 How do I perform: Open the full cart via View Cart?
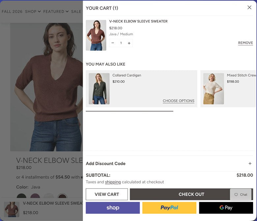107,194
